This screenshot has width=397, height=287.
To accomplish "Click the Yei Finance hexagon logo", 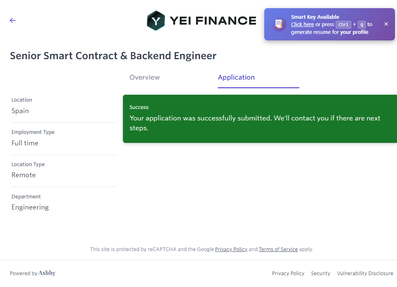I will (x=156, y=21).
